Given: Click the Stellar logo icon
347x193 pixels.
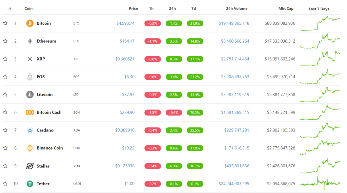Looking at the screenshot, I should [x=30, y=166].
